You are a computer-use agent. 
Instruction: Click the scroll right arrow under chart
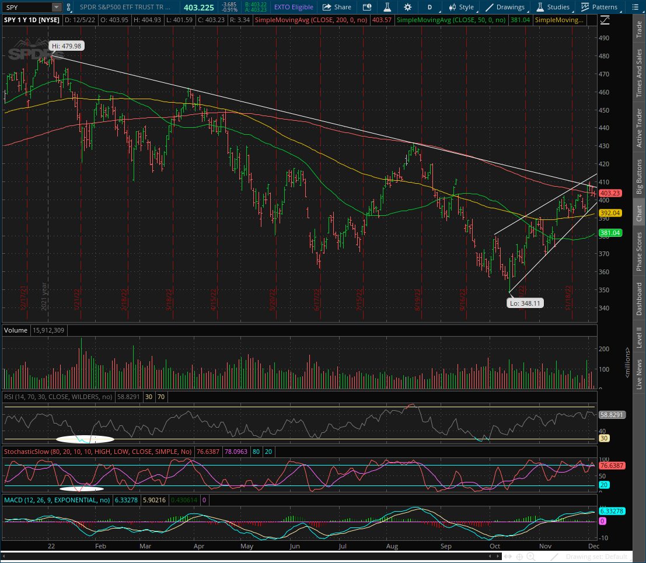[x=498, y=557]
